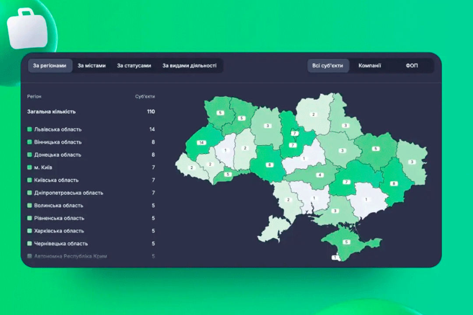Open the 'За статусами' tab
Image resolution: width=473 pixels, height=315 pixels.
tap(134, 66)
